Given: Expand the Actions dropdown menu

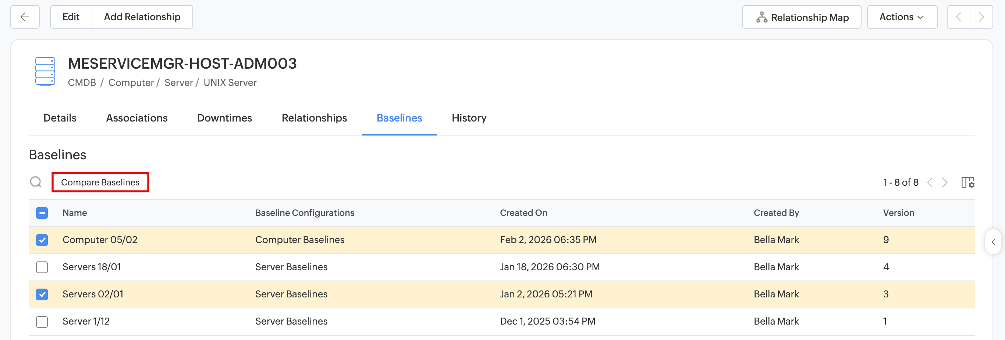Looking at the screenshot, I should [x=902, y=17].
